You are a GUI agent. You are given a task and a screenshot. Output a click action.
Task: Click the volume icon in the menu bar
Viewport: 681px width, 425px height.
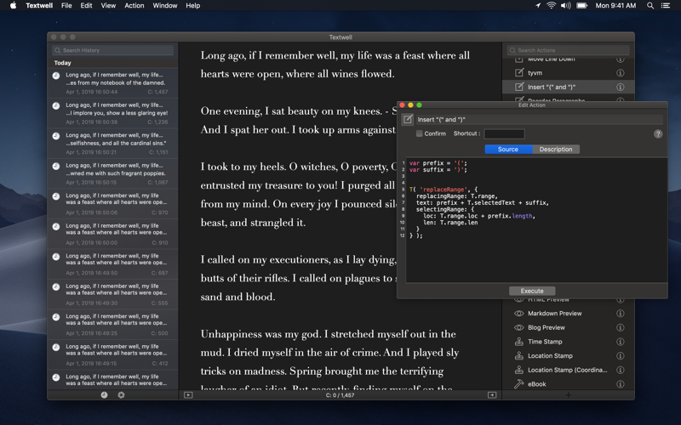coord(565,6)
